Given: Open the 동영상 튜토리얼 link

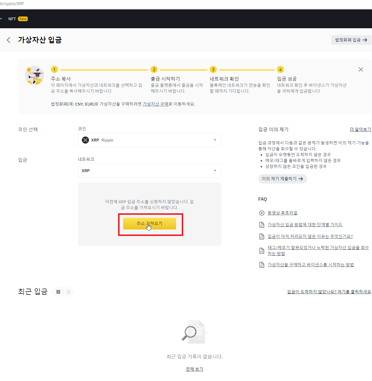Looking at the screenshot, I should [282, 213].
